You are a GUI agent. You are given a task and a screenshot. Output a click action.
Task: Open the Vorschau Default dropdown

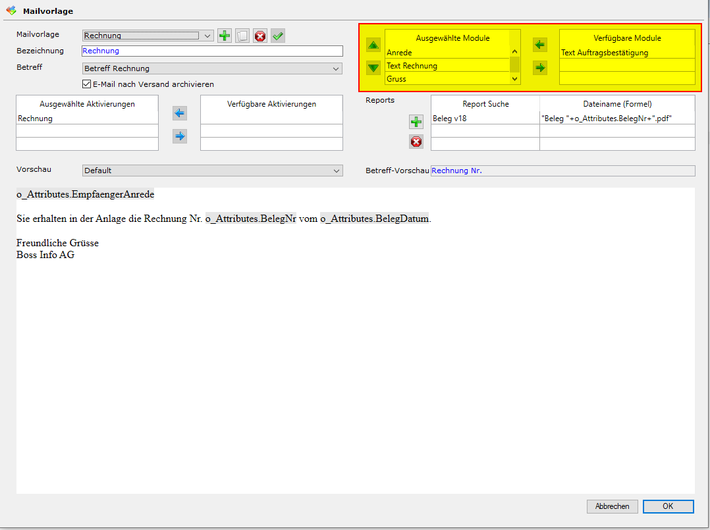tap(336, 171)
